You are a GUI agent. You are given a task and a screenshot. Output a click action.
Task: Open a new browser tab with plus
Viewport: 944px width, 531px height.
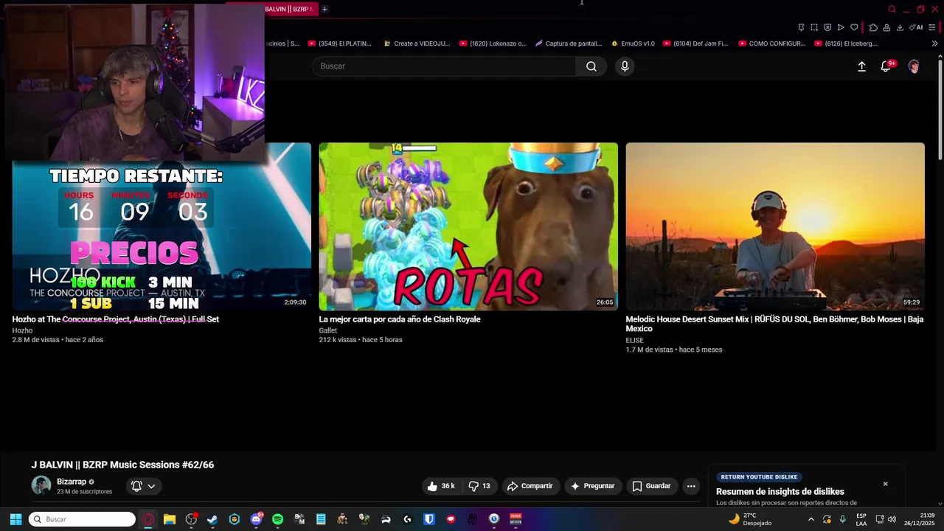pos(324,9)
